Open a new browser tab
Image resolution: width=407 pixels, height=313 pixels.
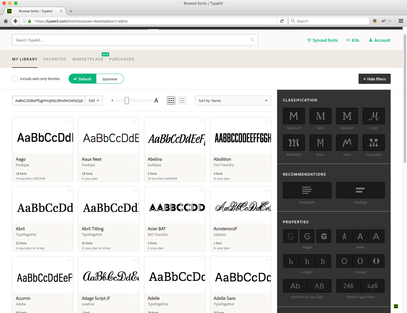pos(71,11)
